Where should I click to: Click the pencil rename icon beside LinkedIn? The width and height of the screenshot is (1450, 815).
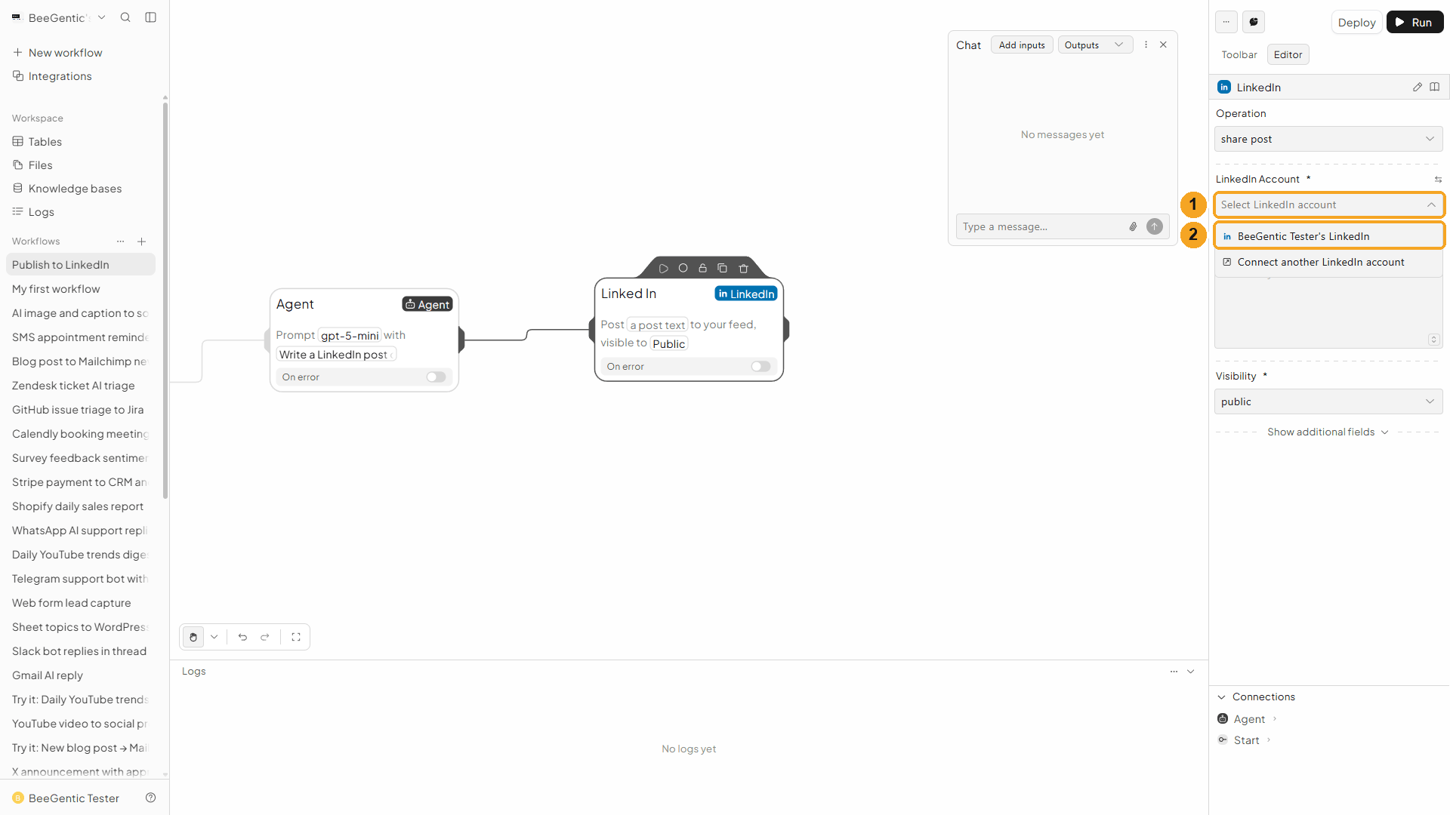click(1418, 88)
